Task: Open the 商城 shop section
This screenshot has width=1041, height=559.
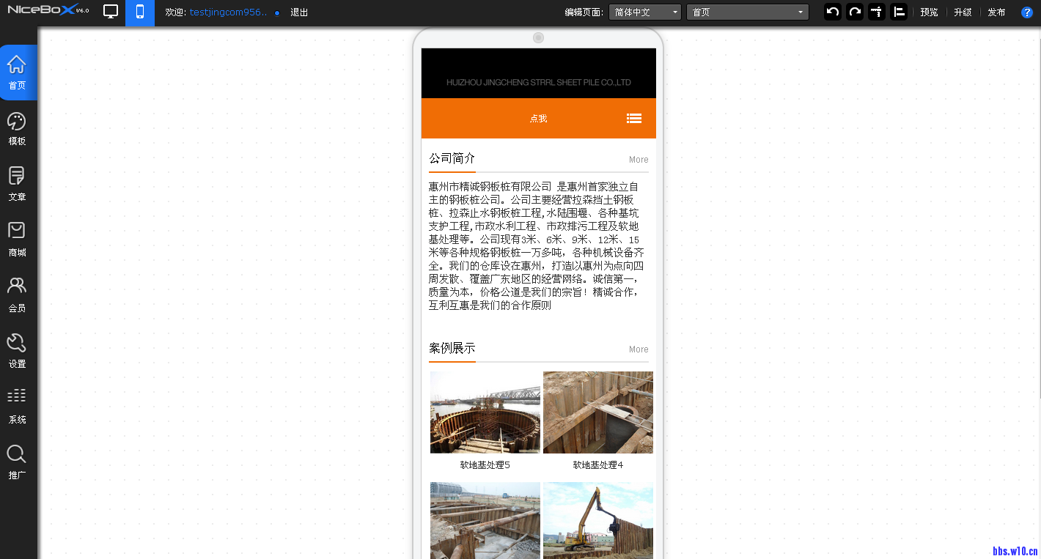Action: [17, 240]
